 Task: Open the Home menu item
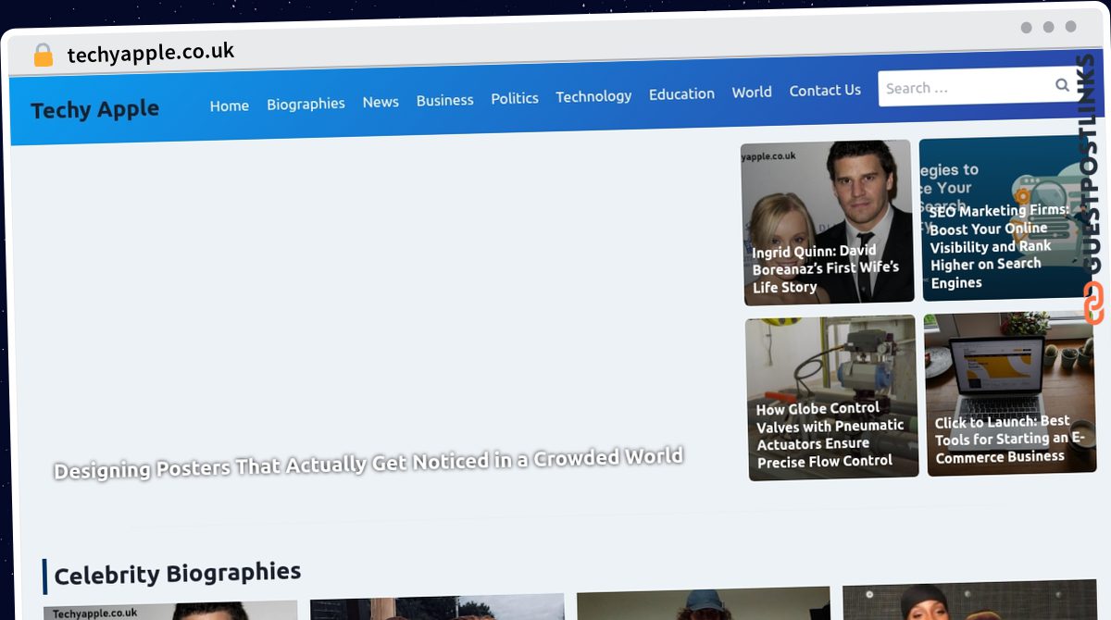click(x=230, y=105)
